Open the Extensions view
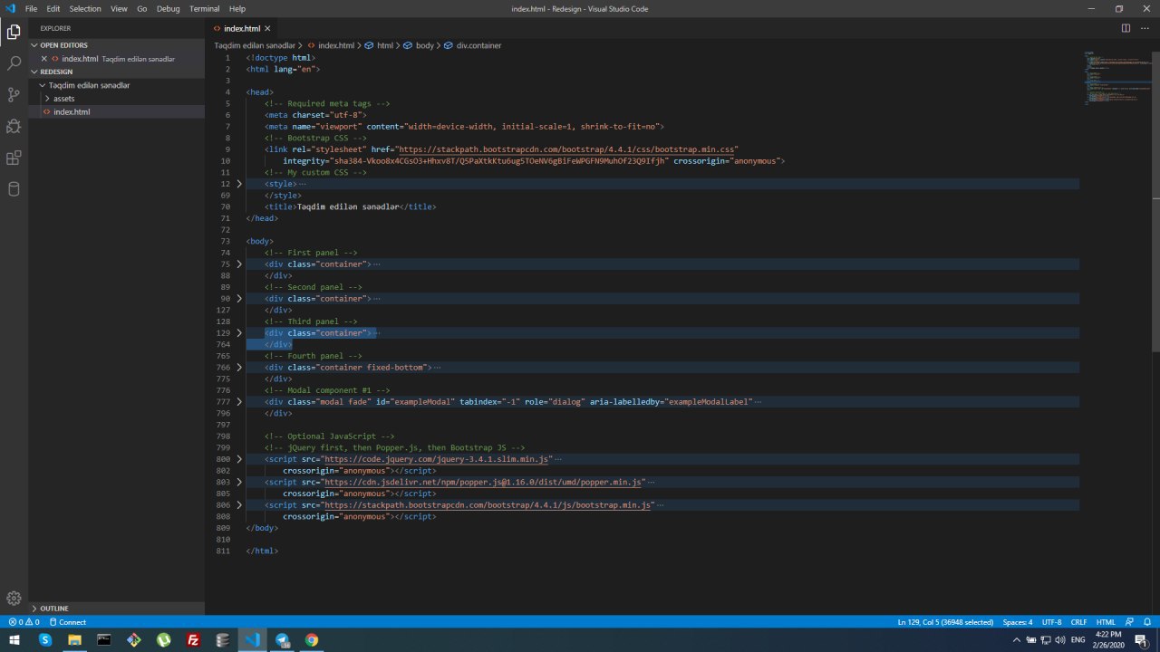This screenshot has width=1160, height=652. [14, 158]
